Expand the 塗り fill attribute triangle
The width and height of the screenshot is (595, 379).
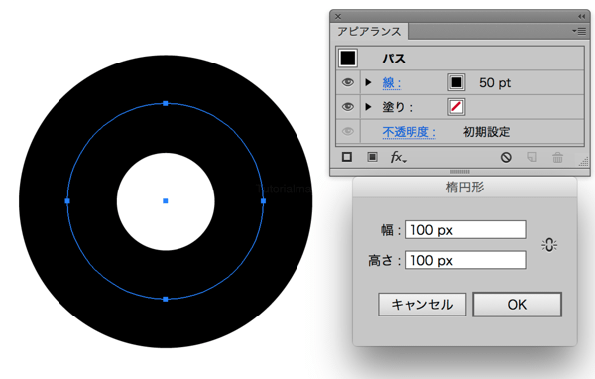click(368, 107)
